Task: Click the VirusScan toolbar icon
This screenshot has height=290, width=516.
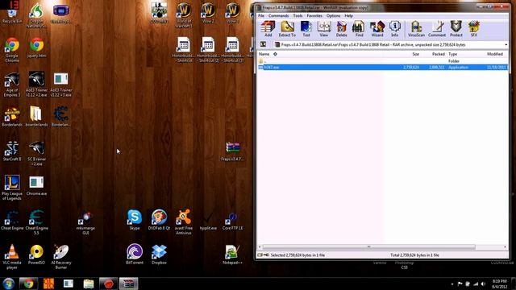Action: [x=416, y=29]
